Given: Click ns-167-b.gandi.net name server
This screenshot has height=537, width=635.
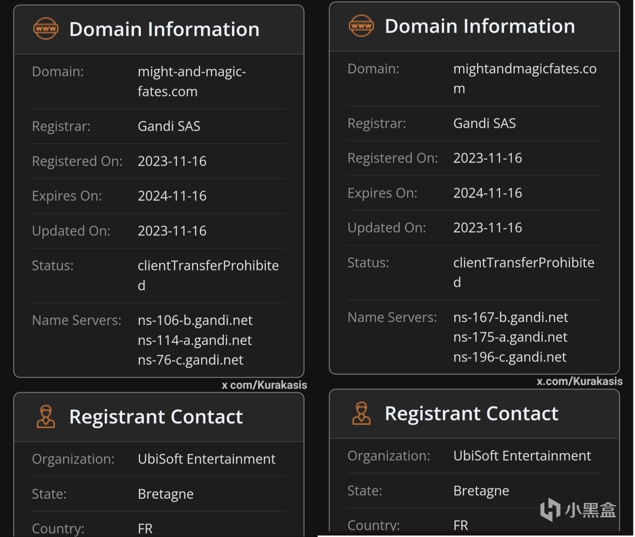Looking at the screenshot, I should (510, 317).
